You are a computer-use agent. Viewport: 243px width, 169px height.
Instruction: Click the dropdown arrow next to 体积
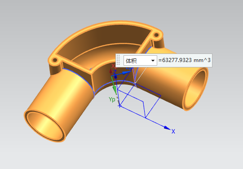(153, 61)
